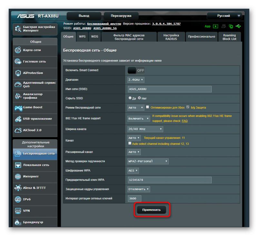
Task: Click the Гостевая сеть icon
Action: point(18,62)
